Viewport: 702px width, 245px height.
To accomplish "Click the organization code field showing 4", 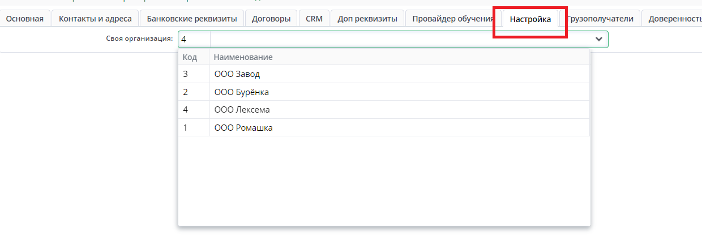I will coord(194,39).
